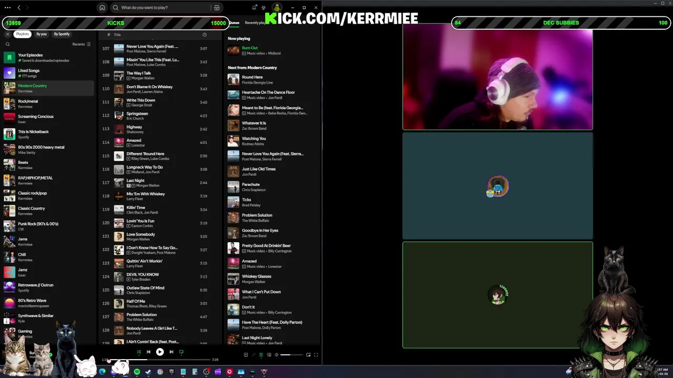Open Microsoft Edge from the taskbar
673x378 pixels.
tap(102, 372)
